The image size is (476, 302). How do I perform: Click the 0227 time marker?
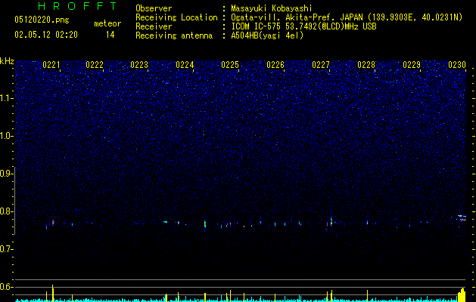[x=321, y=65]
